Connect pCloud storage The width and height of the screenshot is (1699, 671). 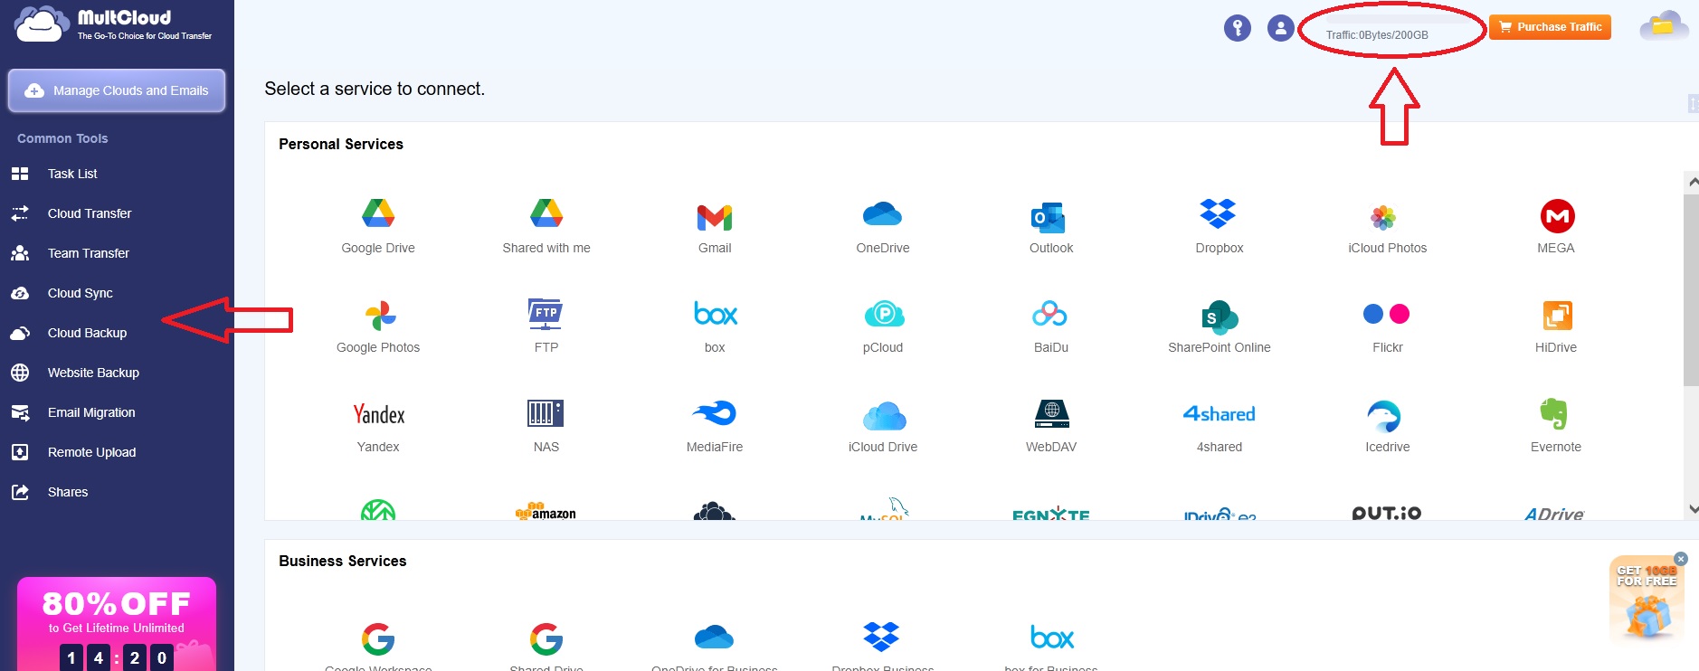point(883,326)
